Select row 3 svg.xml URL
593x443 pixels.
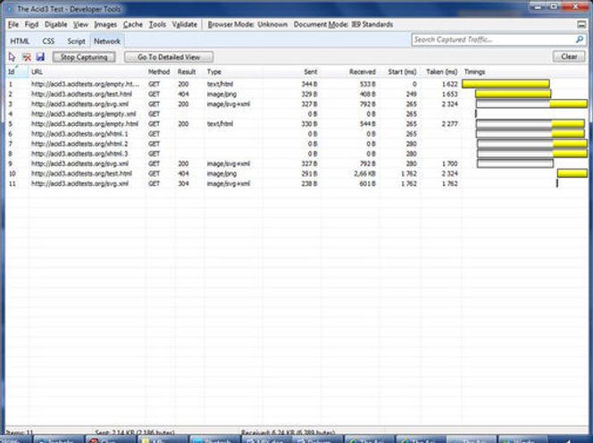pos(79,104)
